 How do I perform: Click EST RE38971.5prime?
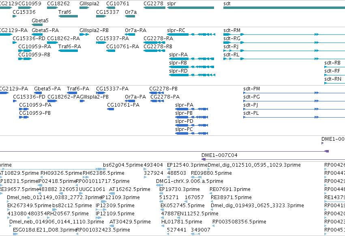pyautogui.click(x=231, y=197)
